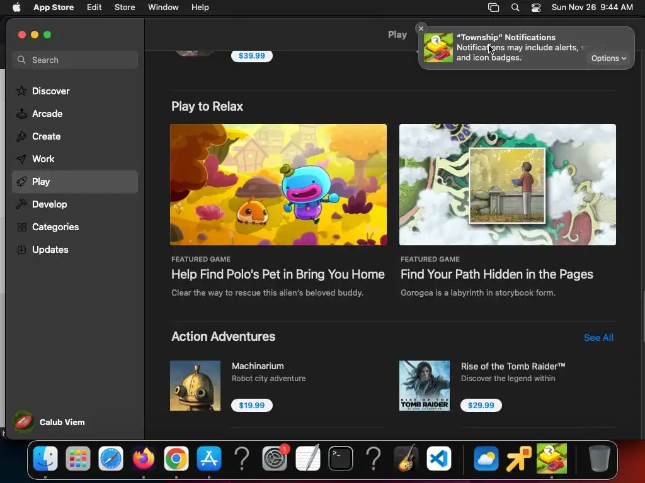This screenshot has width=645, height=483.
Task: Select the Create paintbrush icon
Action: 21,136
